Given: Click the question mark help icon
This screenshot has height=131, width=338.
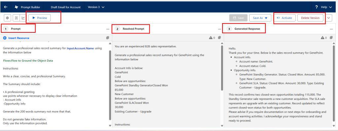Looking at the screenshot, I should click(317, 7).
